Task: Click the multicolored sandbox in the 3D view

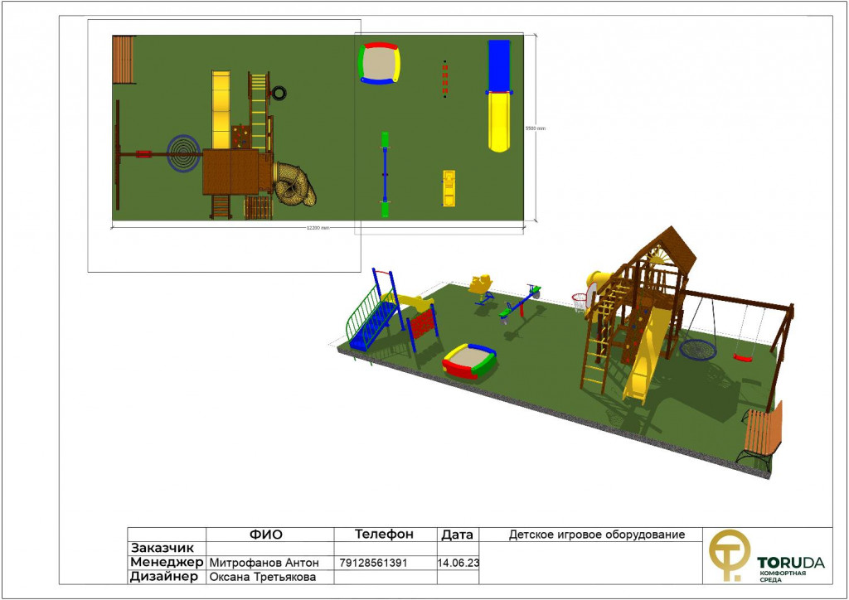Action: pos(469,361)
